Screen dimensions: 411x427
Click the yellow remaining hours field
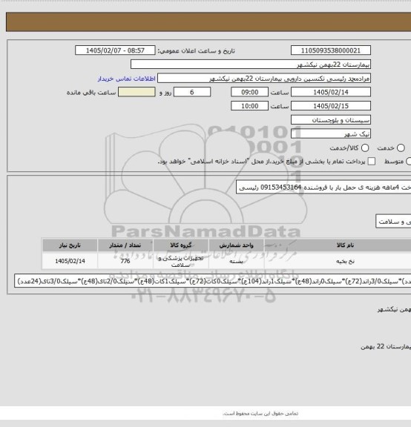(x=137, y=92)
